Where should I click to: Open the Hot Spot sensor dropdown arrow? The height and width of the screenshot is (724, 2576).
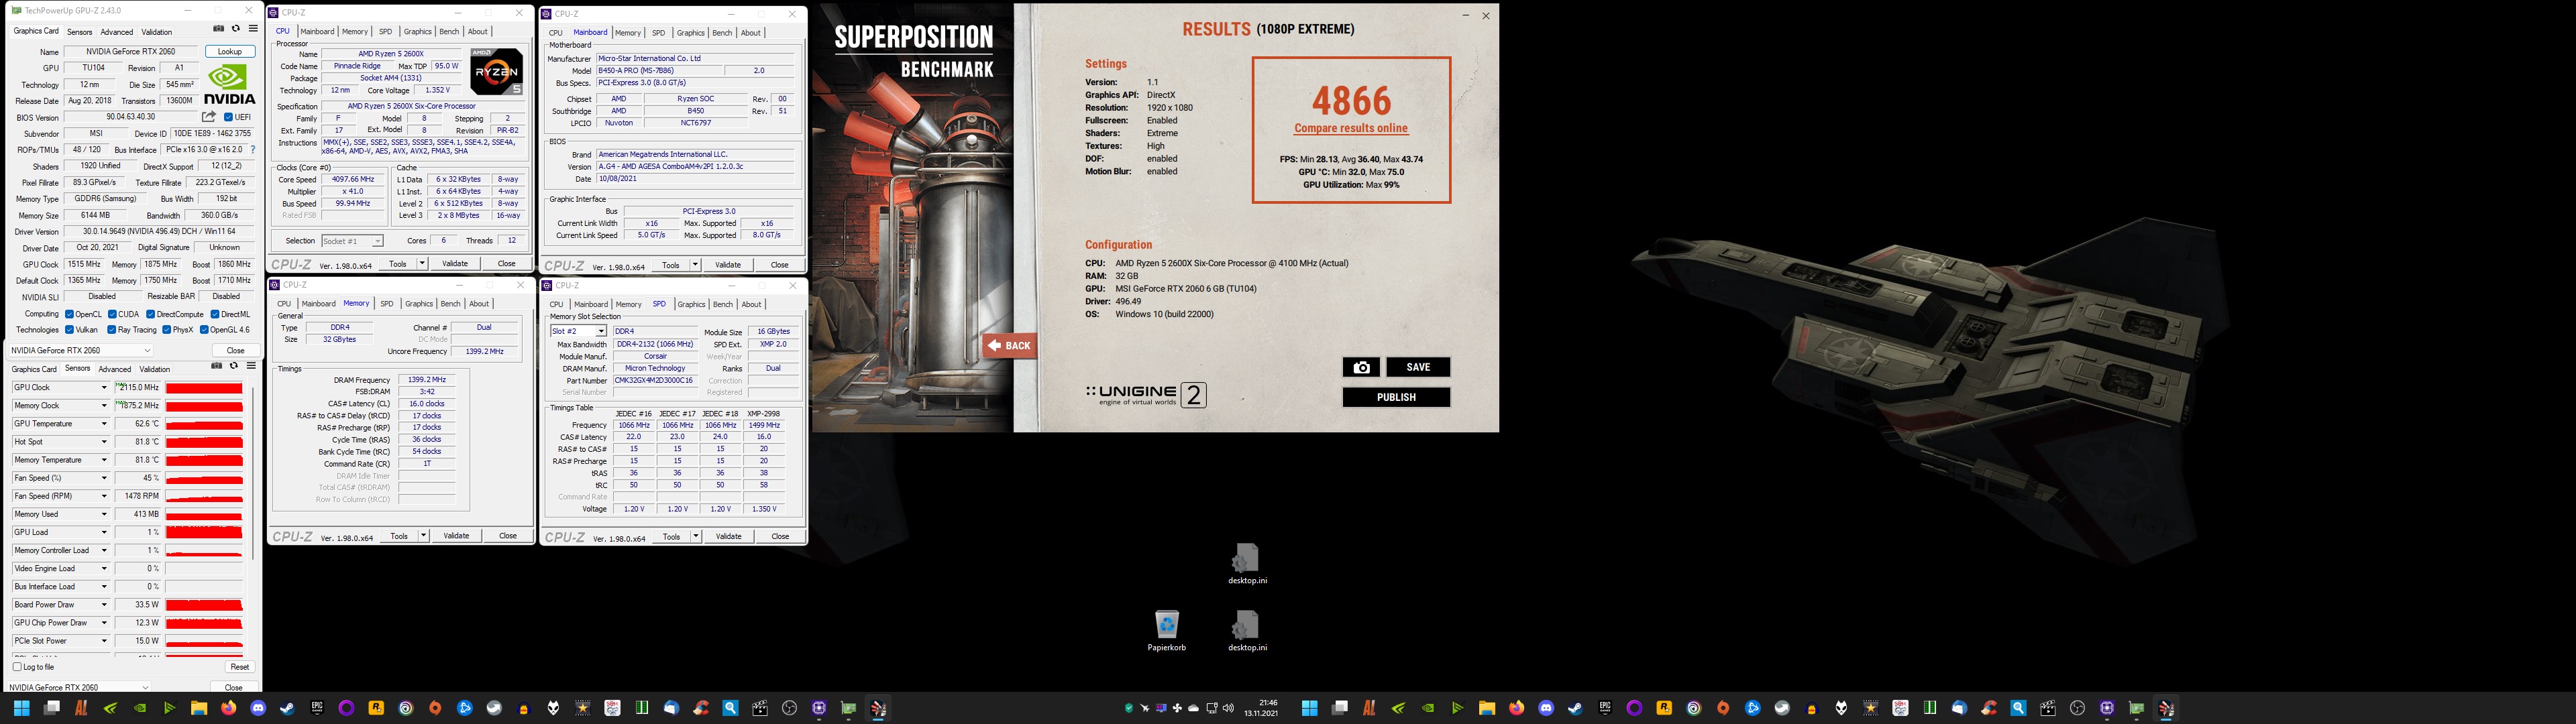103,442
